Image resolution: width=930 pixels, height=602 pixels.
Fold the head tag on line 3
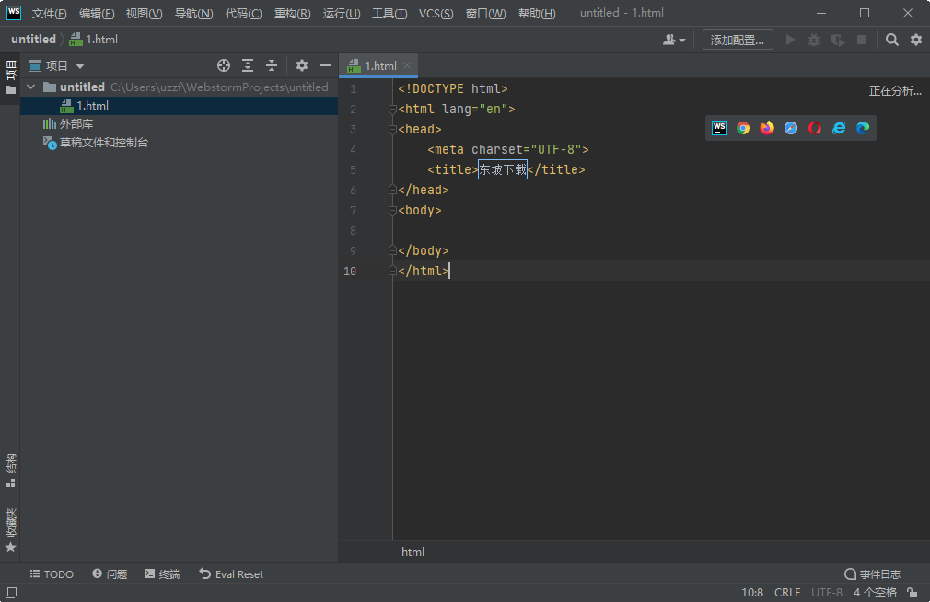[x=392, y=129]
